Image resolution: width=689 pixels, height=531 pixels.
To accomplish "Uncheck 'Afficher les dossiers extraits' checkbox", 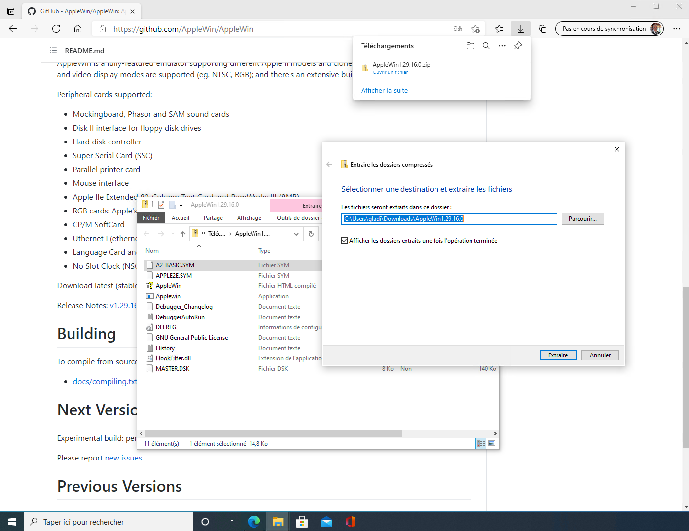I will (344, 241).
